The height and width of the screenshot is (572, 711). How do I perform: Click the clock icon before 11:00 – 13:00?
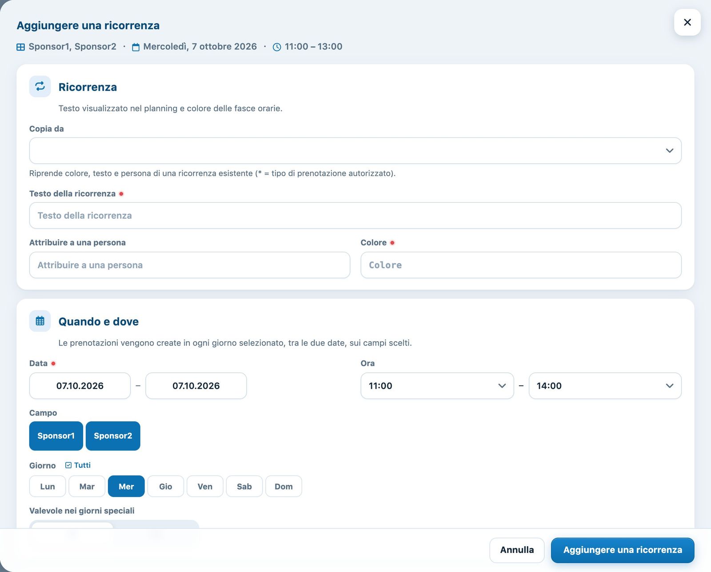(277, 47)
